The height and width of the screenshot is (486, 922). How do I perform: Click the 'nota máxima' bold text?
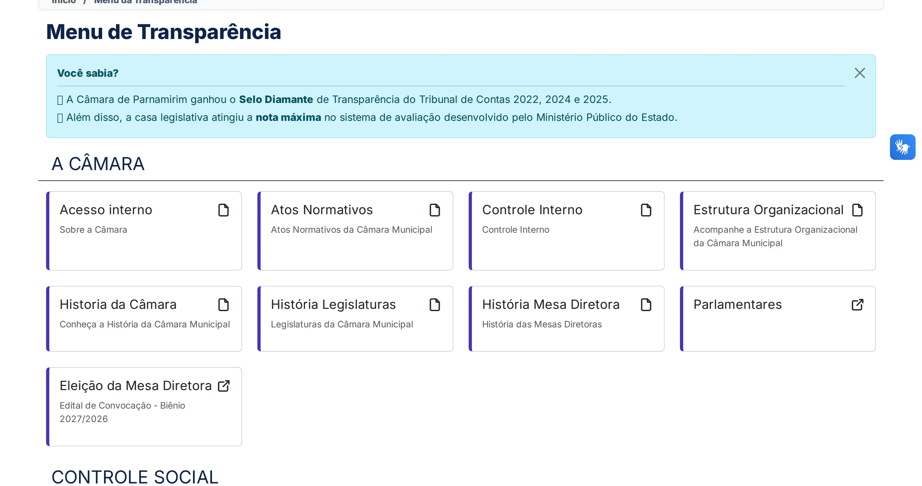pos(288,117)
